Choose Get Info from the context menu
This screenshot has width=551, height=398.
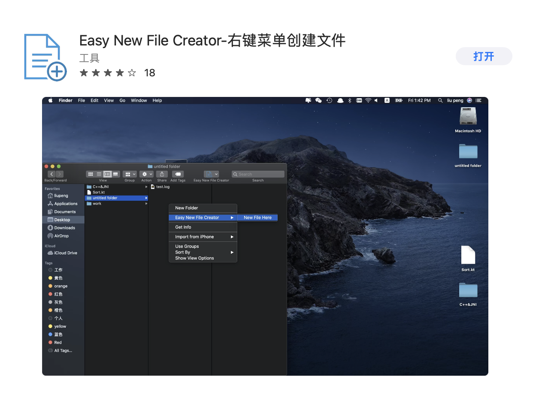(203, 227)
